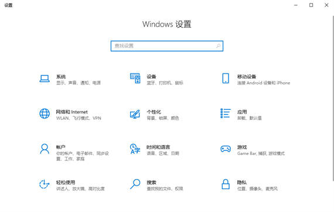
Task: Open the 轻松使用 dashed-circle icon
Action: (x=45, y=184)
